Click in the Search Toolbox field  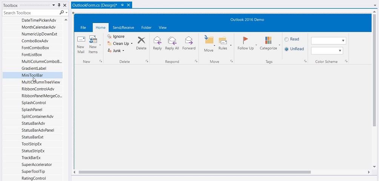pos(31,13)
